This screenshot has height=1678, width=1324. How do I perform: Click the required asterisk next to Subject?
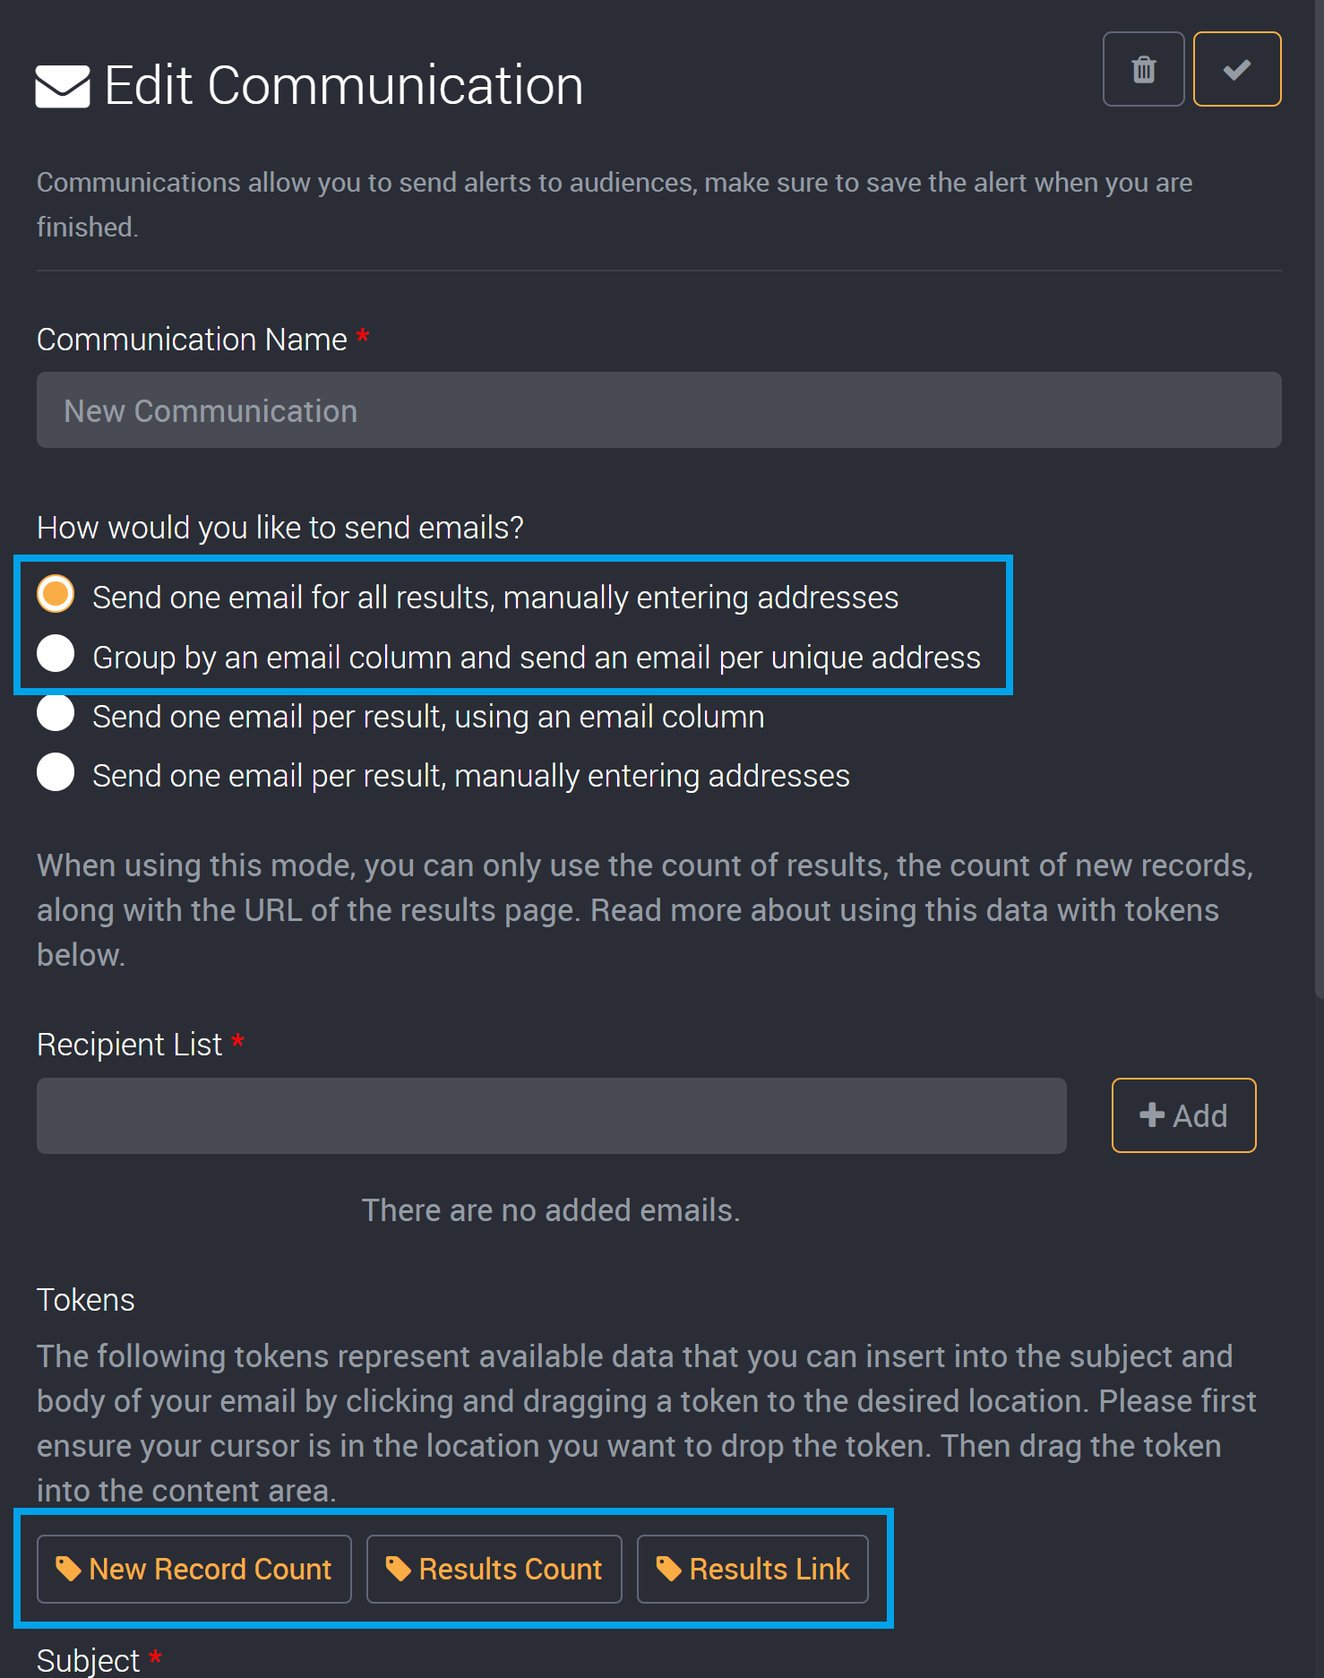pyautogui.click(x=155, y=1658)
